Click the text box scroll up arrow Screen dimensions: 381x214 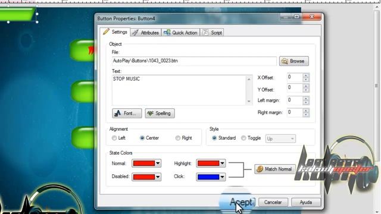(x=249, y=79)
